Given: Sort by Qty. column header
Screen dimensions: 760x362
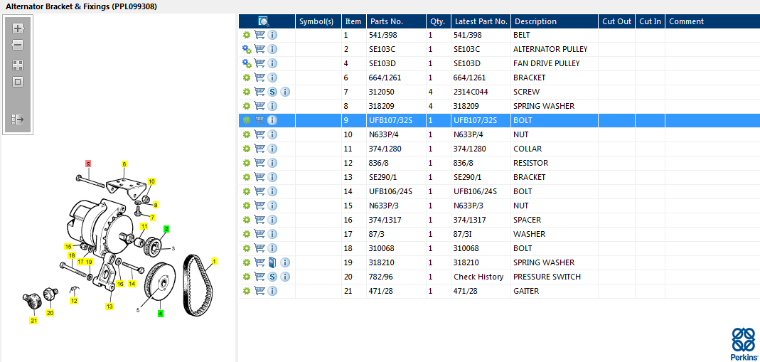Looking at the screenshot, I should coord(439,21).
